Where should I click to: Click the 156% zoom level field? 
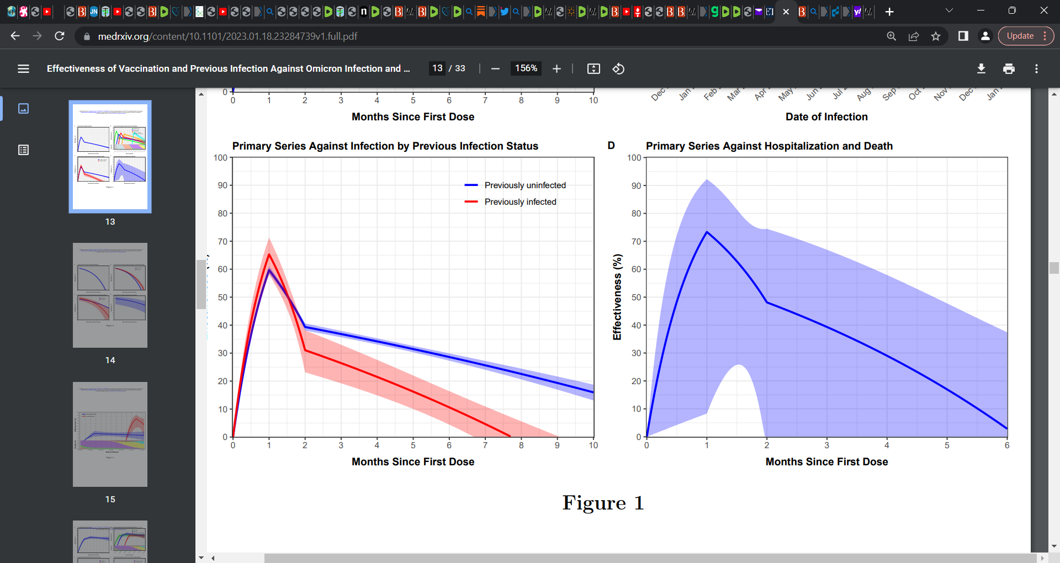pyautogui.click(x=526, y=68)
